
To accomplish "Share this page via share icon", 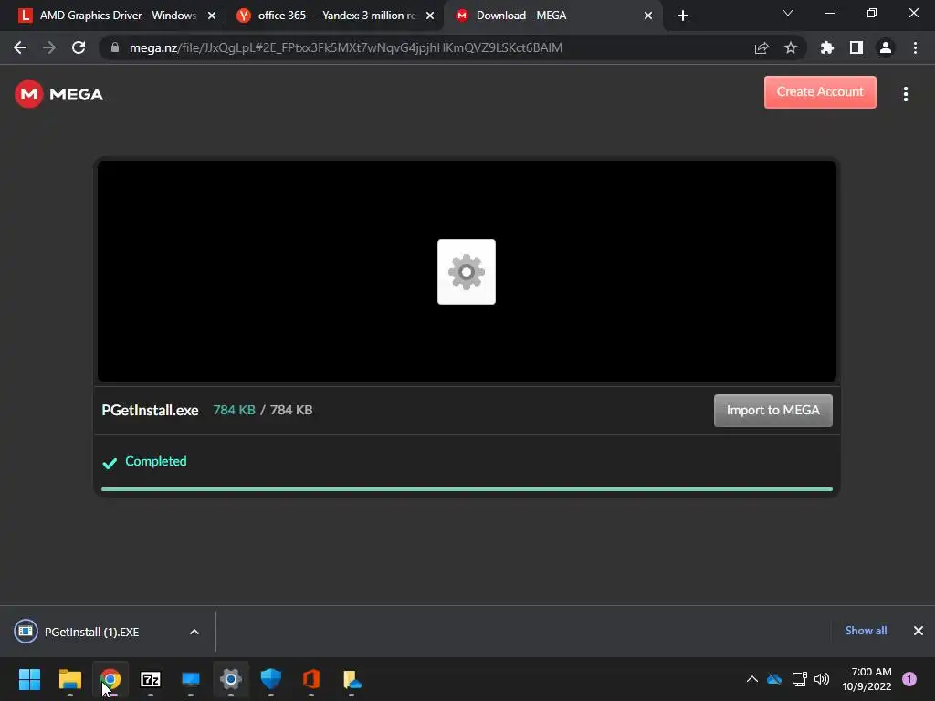I will (x=762, y=47).
